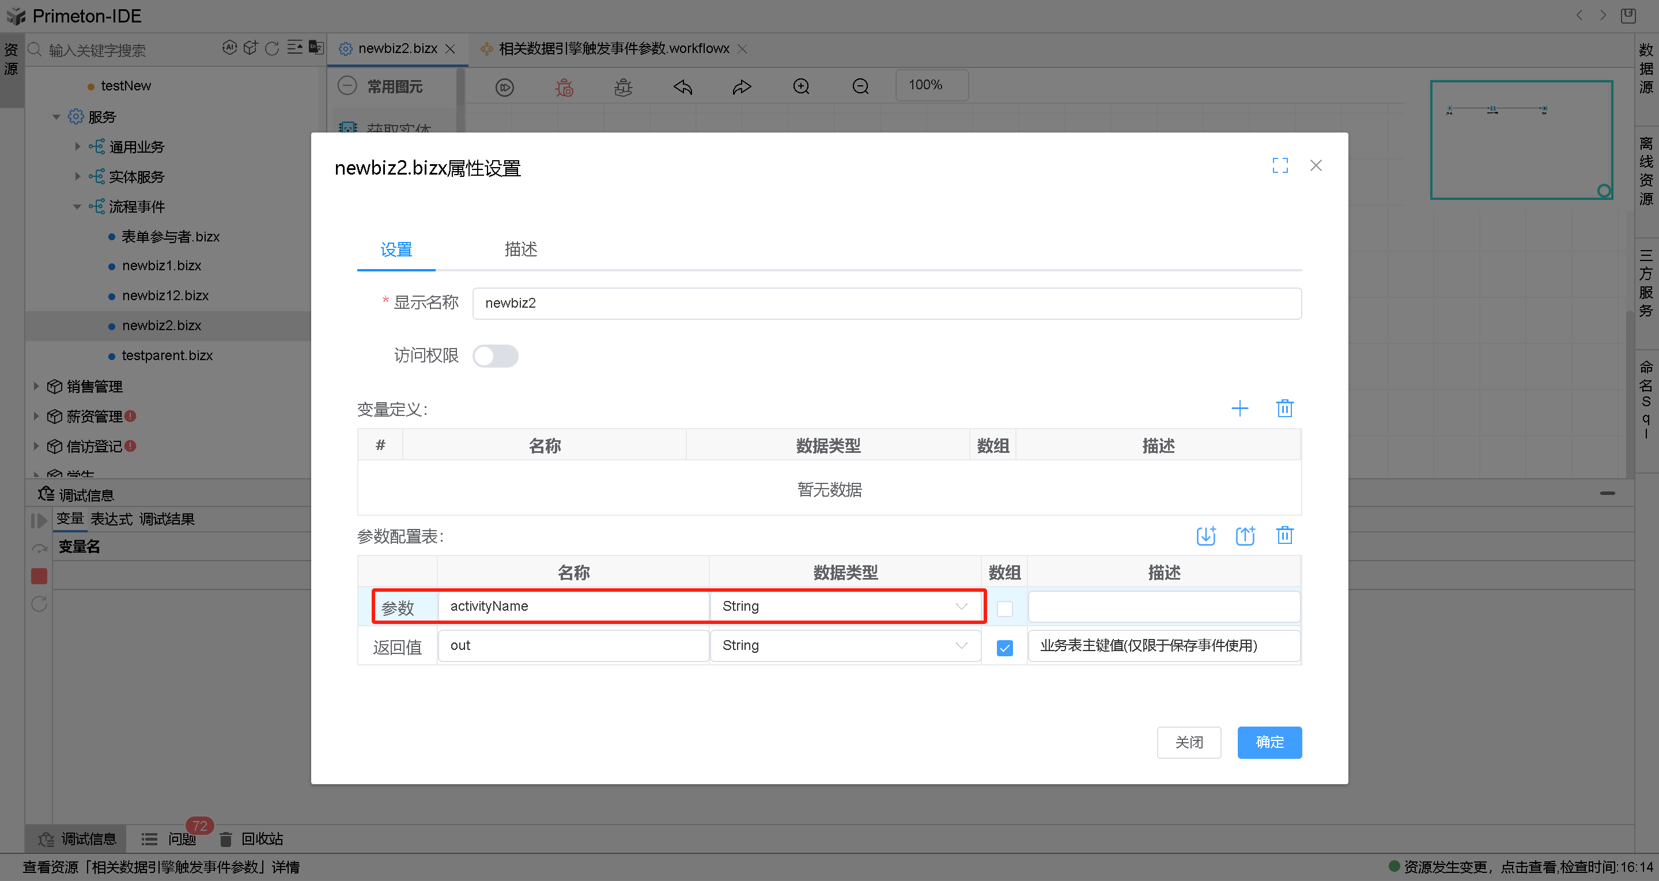Screen dimensions: 1659x881
Task: Collapse the 常用图元 section
Action: tap(347, 85)
